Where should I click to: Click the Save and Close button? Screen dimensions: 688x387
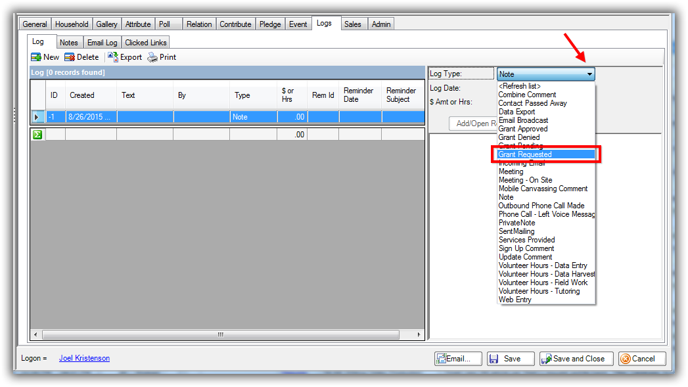click(x=576, y=359)
